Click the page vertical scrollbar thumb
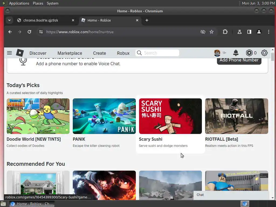 [272, 56]
